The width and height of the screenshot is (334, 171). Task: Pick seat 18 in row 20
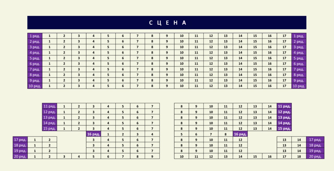point(299,156)
